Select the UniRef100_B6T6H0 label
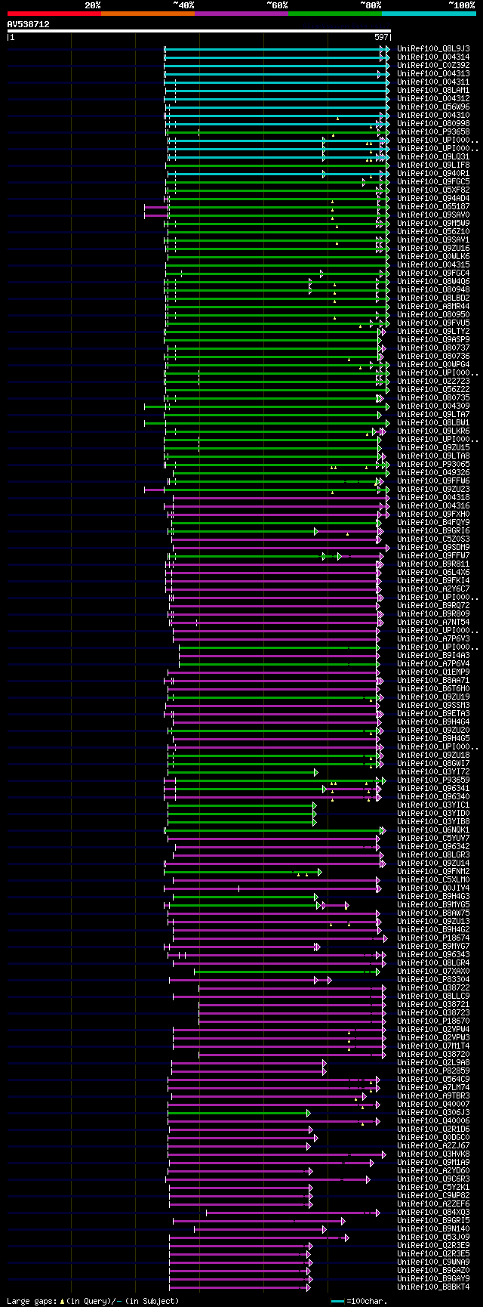 433,688
